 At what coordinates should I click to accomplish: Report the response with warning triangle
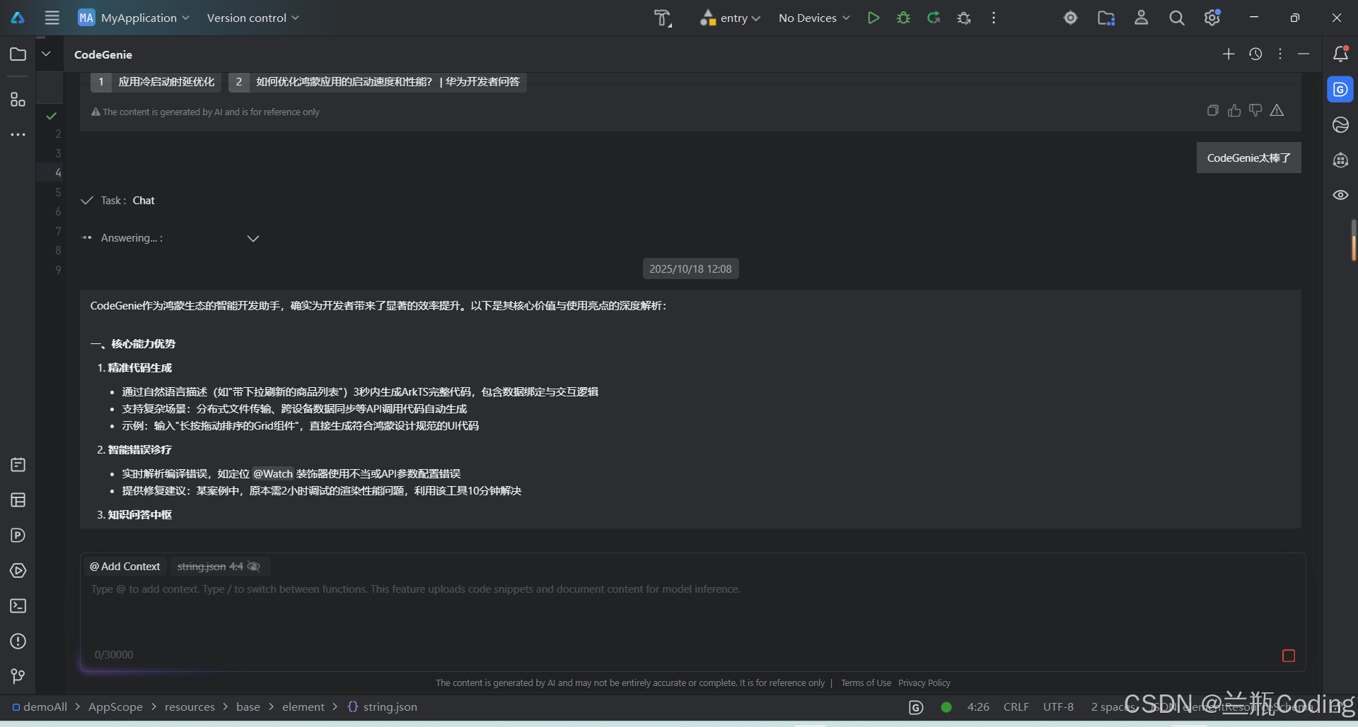pyautogui.click(x=1277, y=110)
